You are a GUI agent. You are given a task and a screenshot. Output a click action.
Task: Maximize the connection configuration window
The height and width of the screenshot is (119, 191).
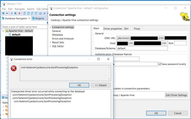[175, 8]
